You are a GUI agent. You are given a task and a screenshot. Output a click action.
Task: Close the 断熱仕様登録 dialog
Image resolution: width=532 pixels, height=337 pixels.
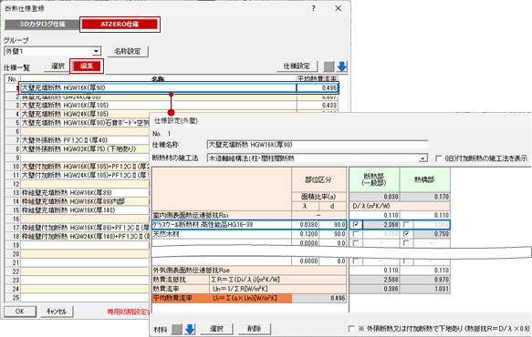click(339, 8)
